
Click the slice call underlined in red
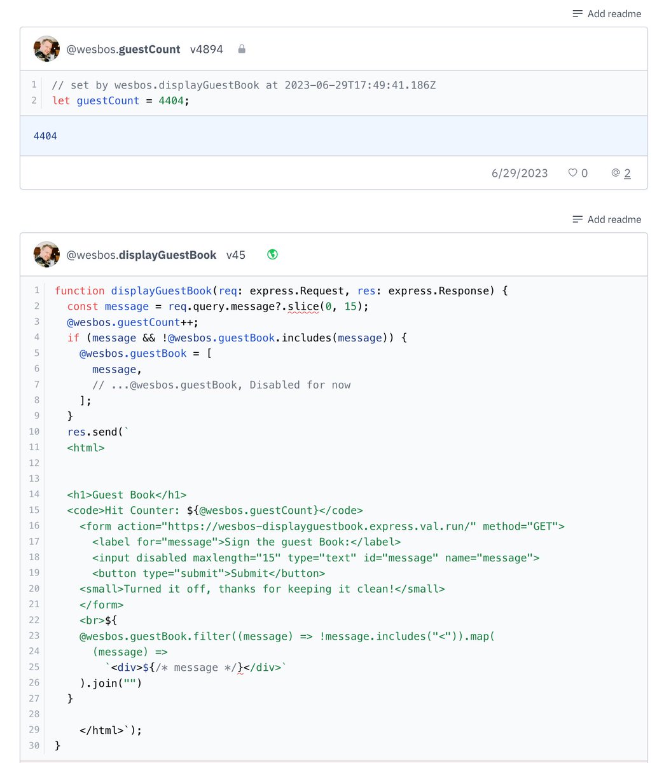[x=303, y=306]
